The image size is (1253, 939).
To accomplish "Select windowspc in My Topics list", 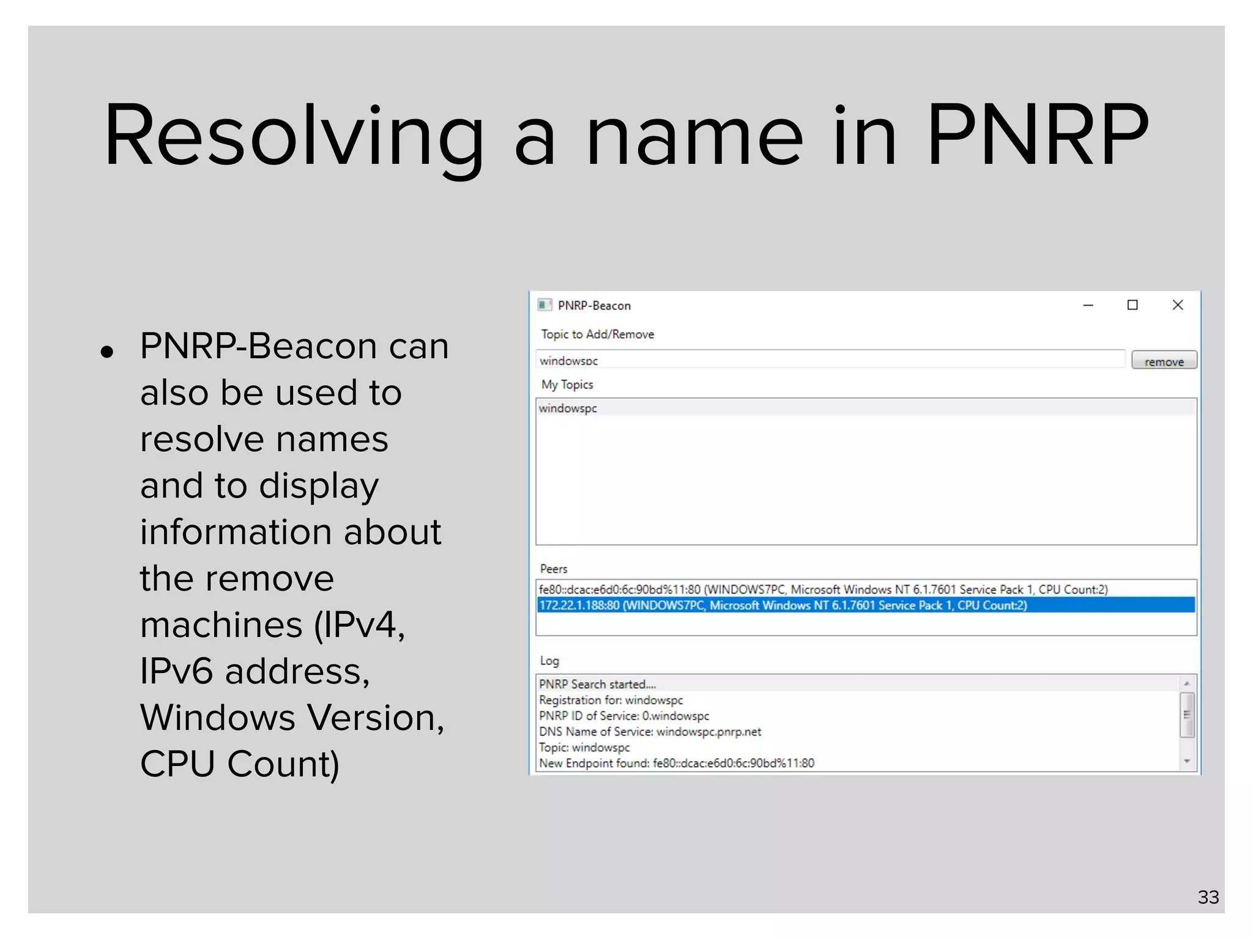I will 866,408.
